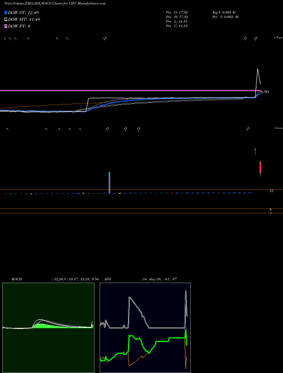This screenshot has width=283, height=373.
Task: Click the 'ADX' panel heading
Action: point(108,279)
